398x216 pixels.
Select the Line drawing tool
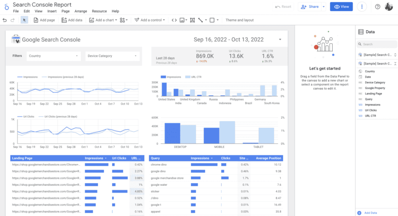pyautogui.click(x=201, y=20)
